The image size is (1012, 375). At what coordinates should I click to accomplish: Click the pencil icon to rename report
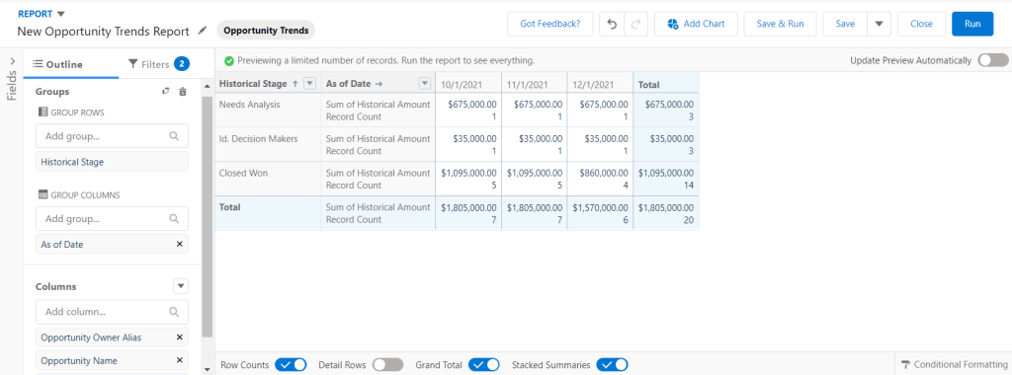(x=203, y=31)
